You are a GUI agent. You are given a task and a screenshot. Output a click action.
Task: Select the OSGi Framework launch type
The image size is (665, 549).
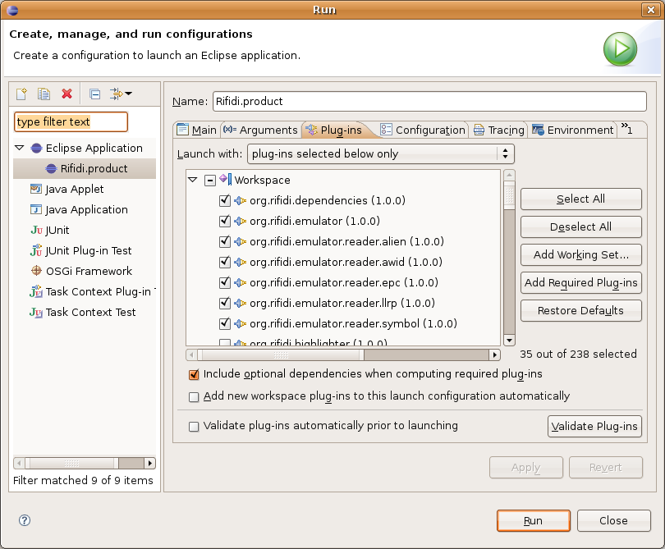coord(81,271)
